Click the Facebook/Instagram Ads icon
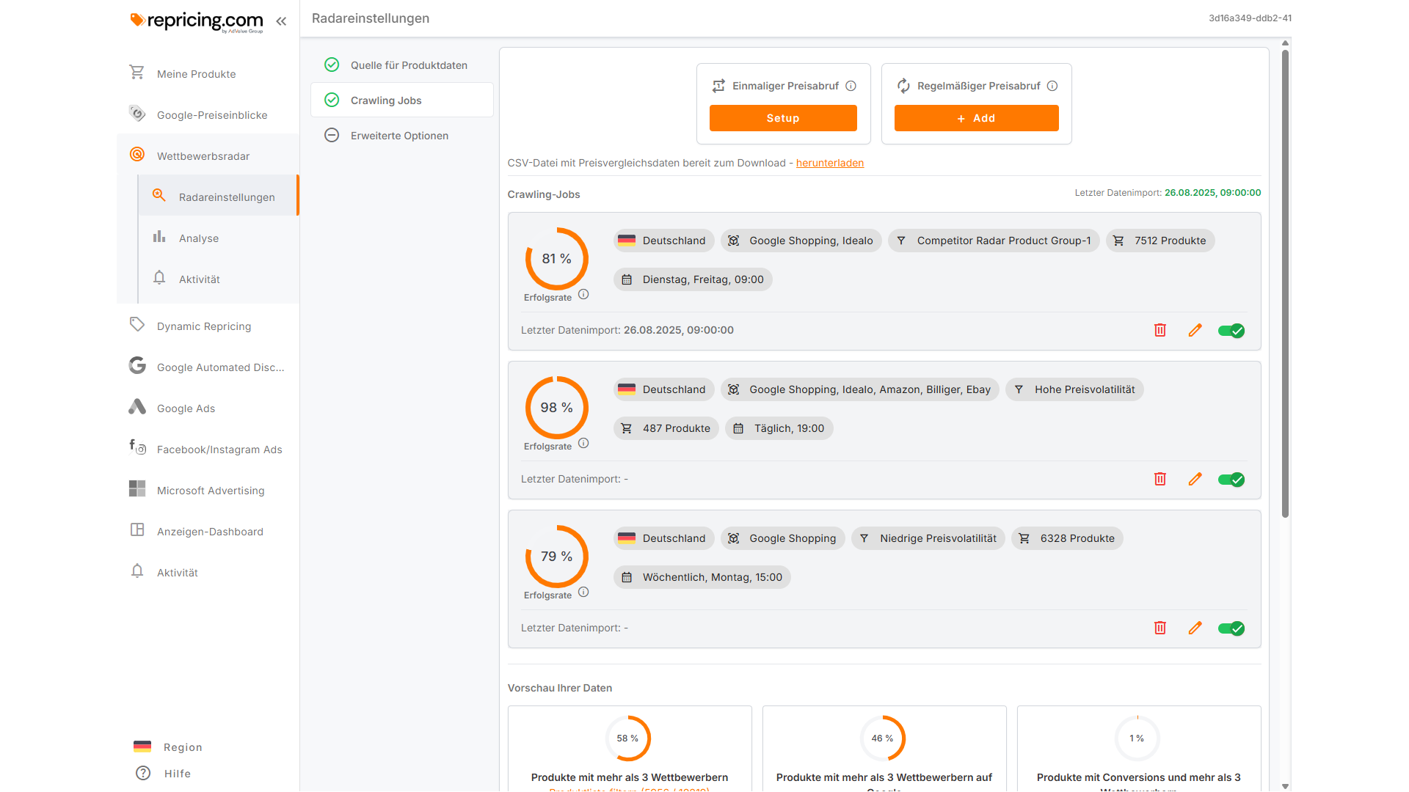 (137, 447)
